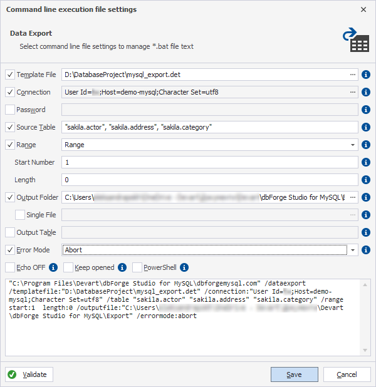
Task: Click scroll up arrow in command text box
Action: point(365,285)
